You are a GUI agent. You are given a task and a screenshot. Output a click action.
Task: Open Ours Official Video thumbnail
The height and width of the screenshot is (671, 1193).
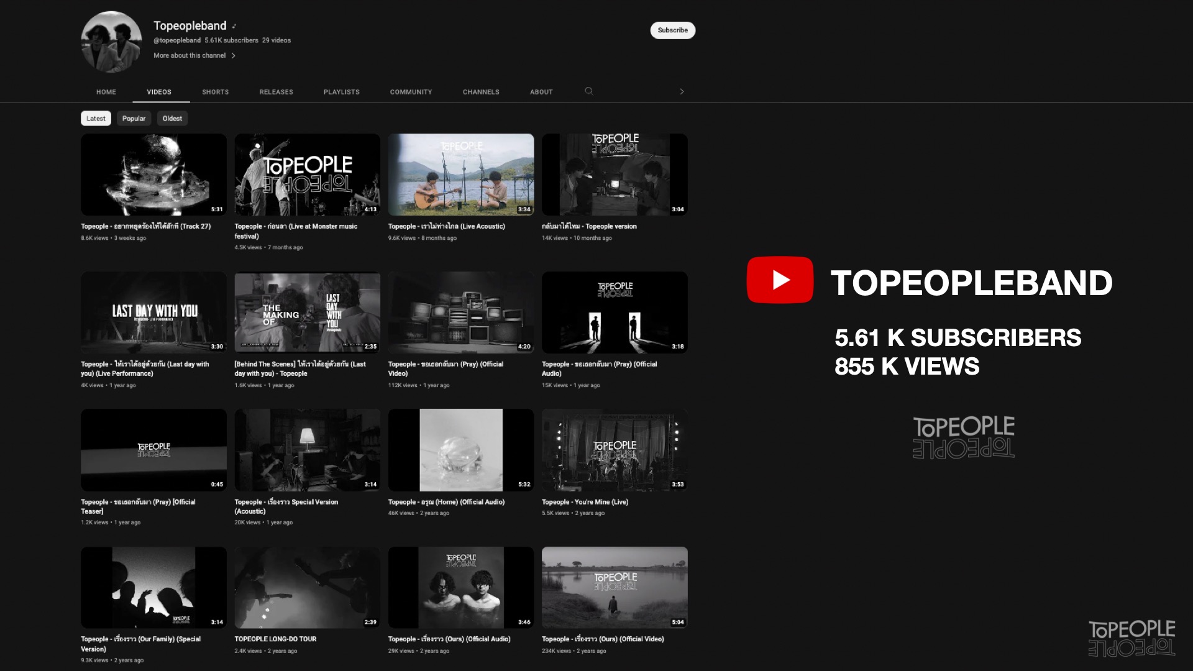coord(615,588)
